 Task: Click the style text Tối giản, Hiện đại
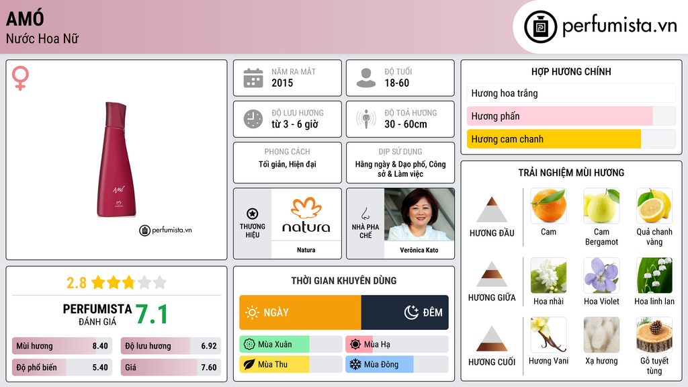click(x=288, y=164)
